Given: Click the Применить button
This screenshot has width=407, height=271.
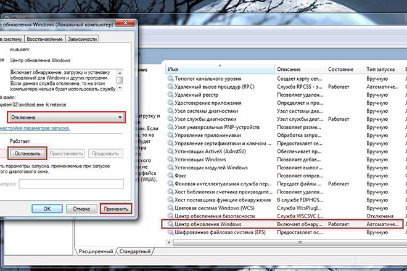Looking at the screenshot, I should 115,209.
